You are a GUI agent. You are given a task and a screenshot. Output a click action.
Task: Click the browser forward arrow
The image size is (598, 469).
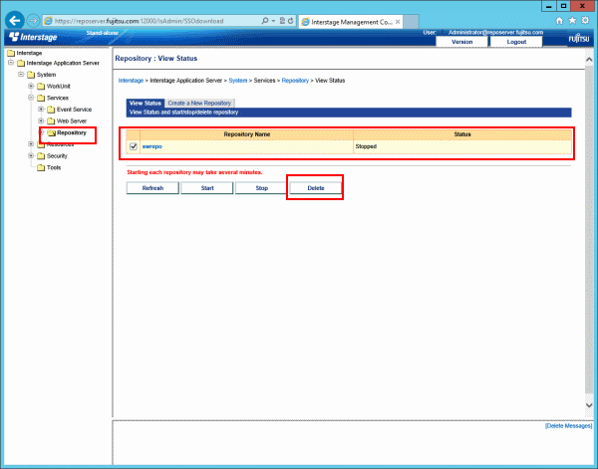coord(34,21)
